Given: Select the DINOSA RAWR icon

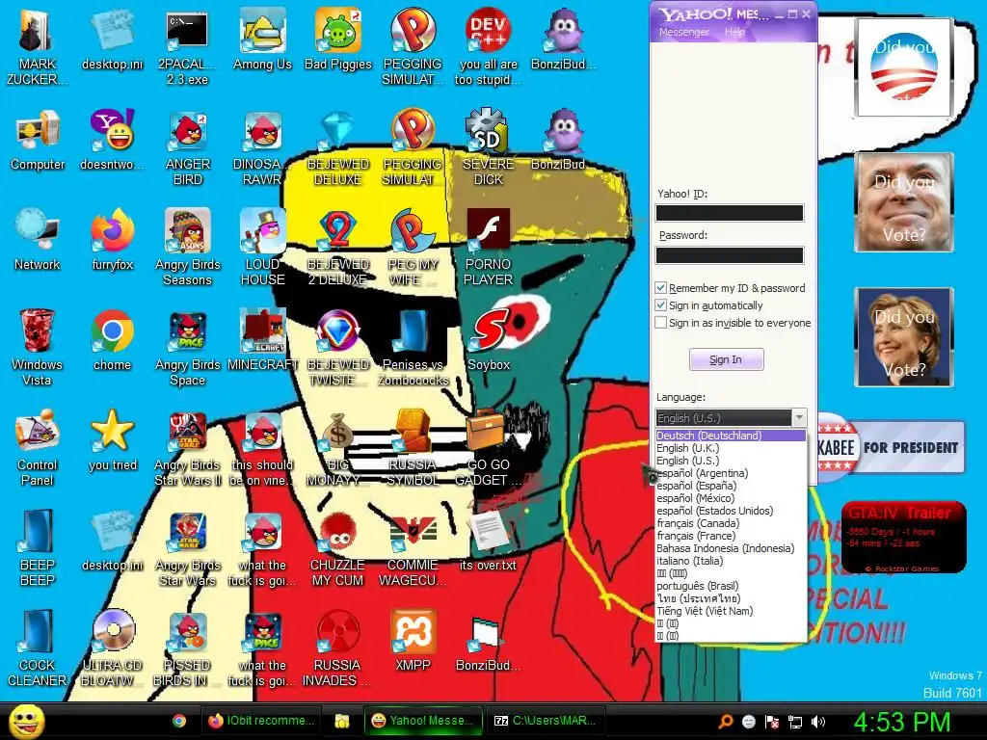Looking at the screenshot, I should [262, 147].
